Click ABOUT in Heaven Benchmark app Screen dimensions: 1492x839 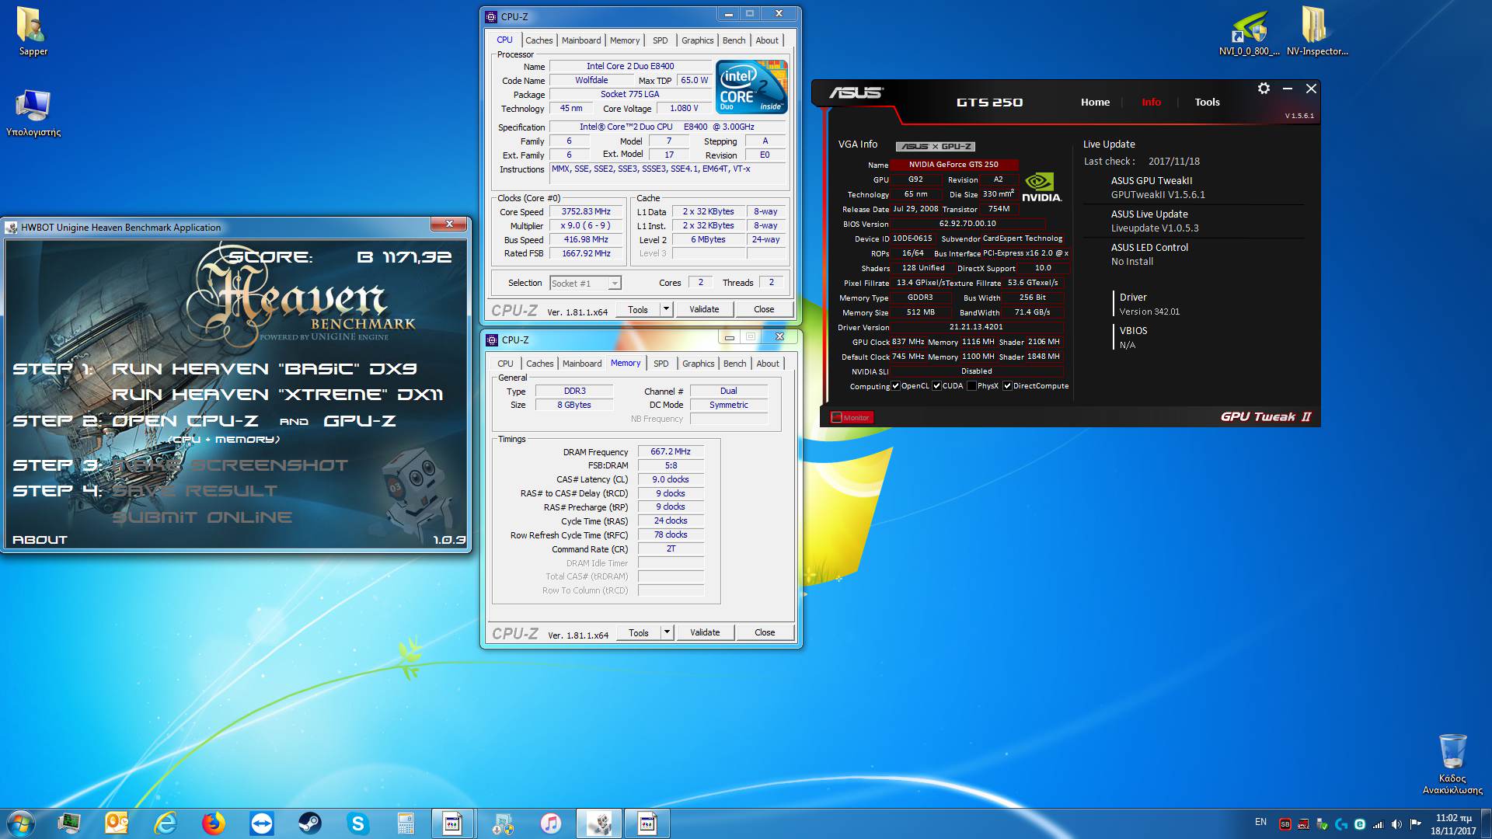click(40, 540)
